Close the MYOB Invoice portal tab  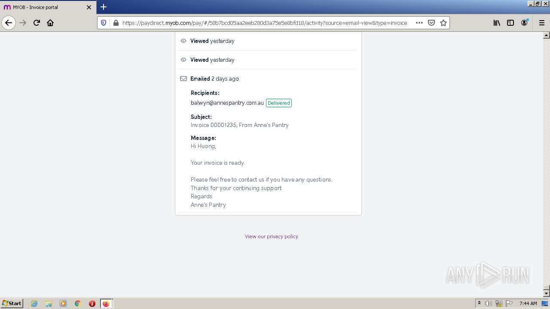(89, 7)
